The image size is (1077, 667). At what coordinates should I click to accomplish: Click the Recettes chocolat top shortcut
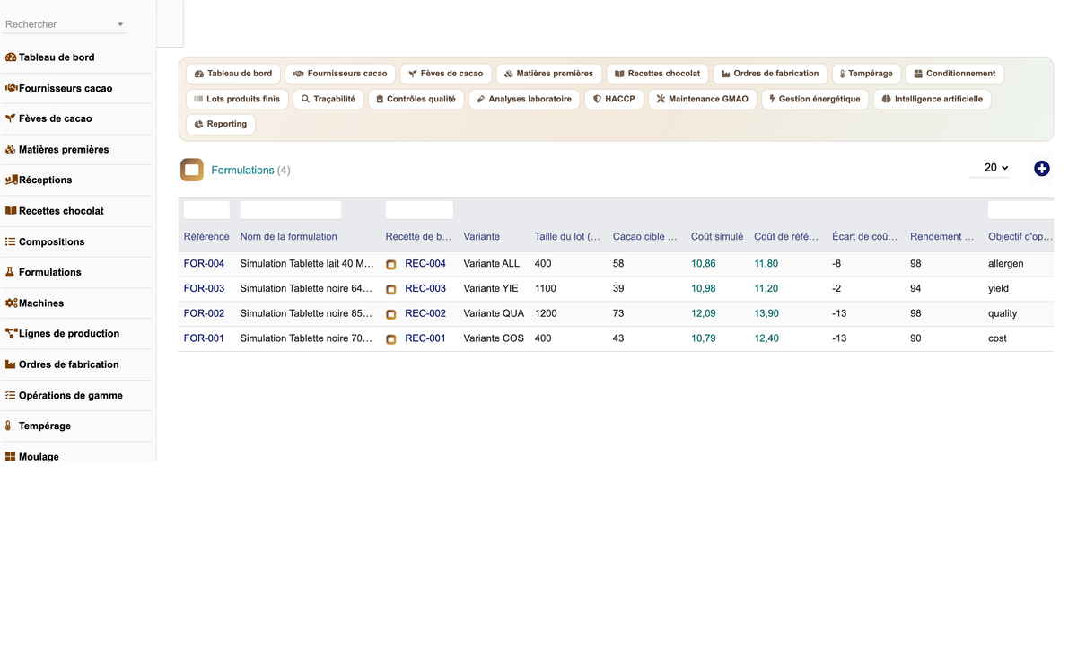[658, 74]
